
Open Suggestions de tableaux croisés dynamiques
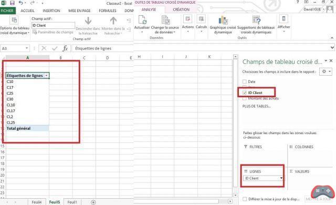pos(256,25)
